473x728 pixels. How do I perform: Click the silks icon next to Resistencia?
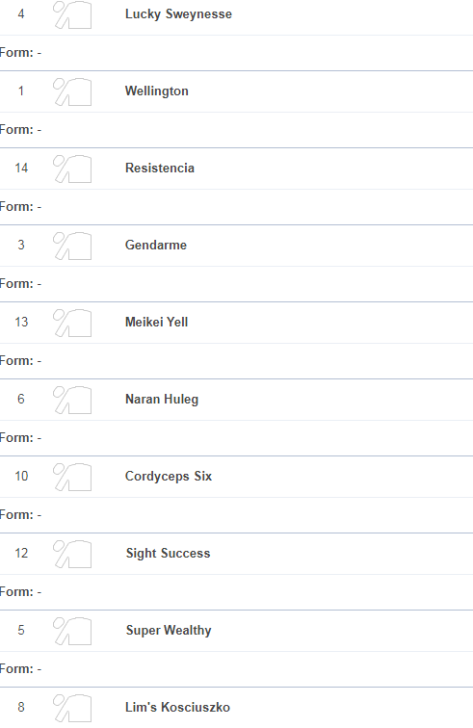coord(72,169)
